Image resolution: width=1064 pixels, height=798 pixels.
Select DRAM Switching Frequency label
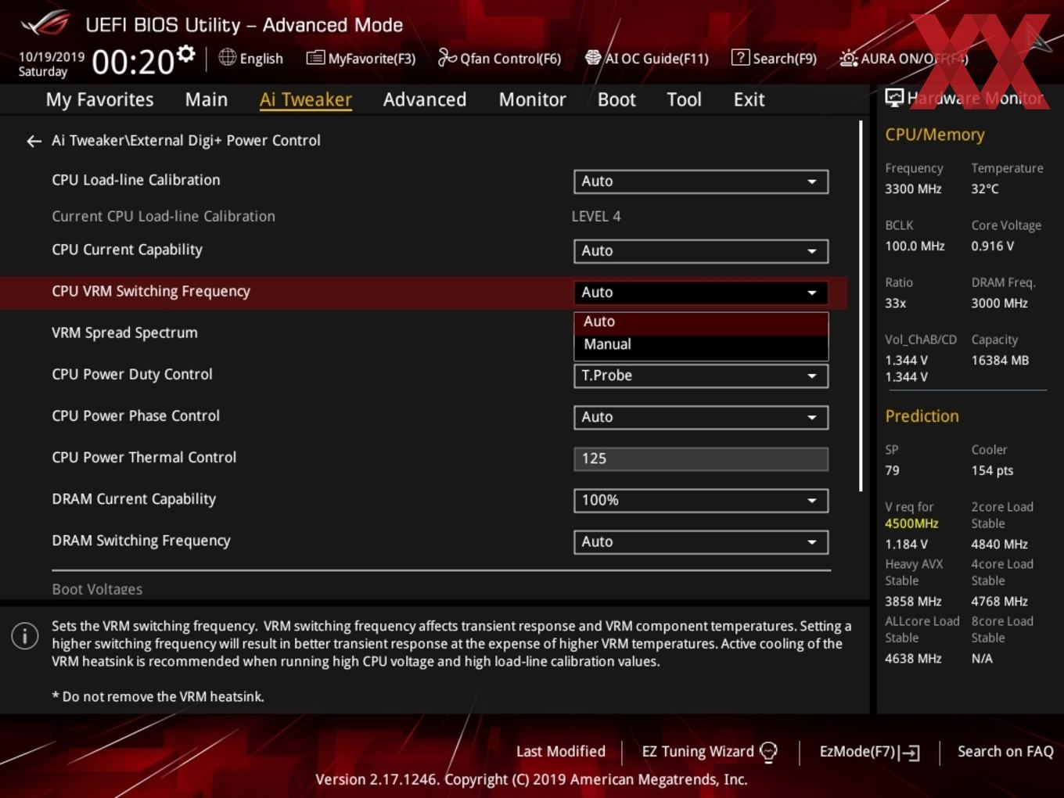click(141, 540)
